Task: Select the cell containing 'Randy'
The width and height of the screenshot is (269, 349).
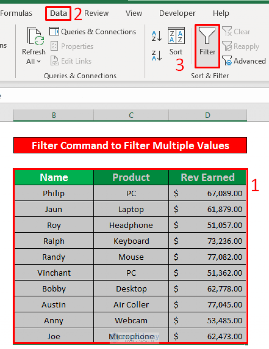Action: 54,257
